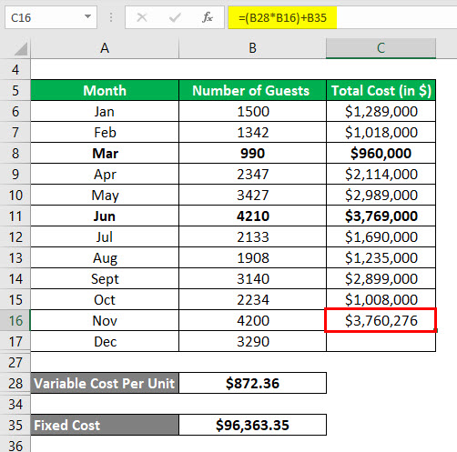Click guests value 3427
Viewport: 457px width, 452px height.
point(252,195)
